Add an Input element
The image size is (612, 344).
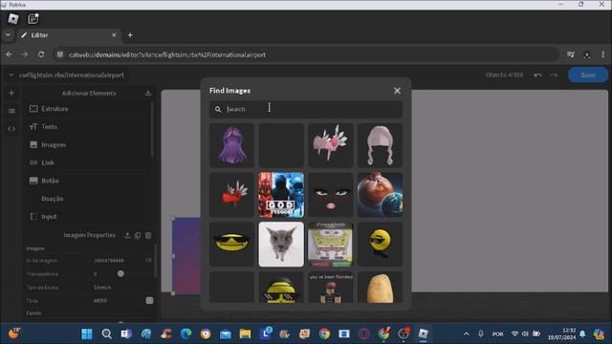[x=88, y=217]
